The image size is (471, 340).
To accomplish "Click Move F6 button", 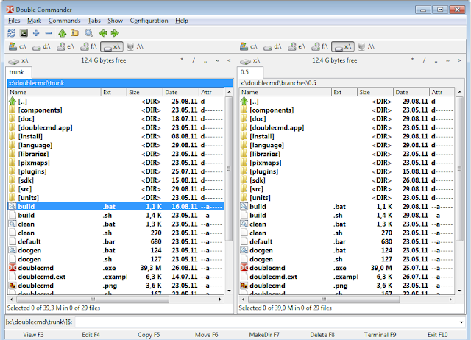I will click(x=206, y=335).
